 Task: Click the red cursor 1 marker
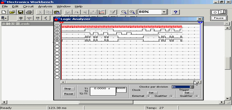(x=61, y=23)
